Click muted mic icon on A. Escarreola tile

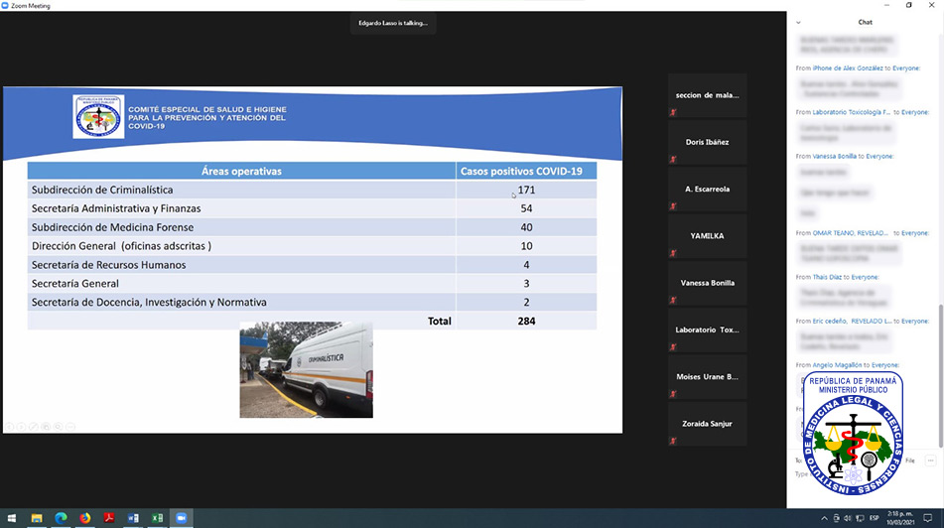pyautogui.click(x=673, y=206)
